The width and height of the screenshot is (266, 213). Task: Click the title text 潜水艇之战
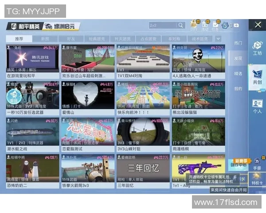point(17,149)
